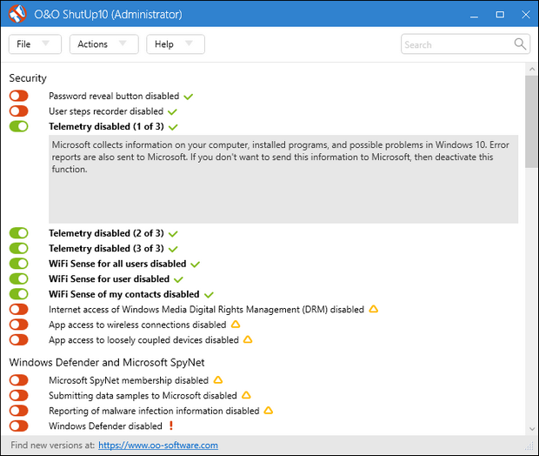The height and width of the screenshot is (456, 539).
Task: Click green checkmark next to WiFi Sense for user
Action: (x=179, y=279)
